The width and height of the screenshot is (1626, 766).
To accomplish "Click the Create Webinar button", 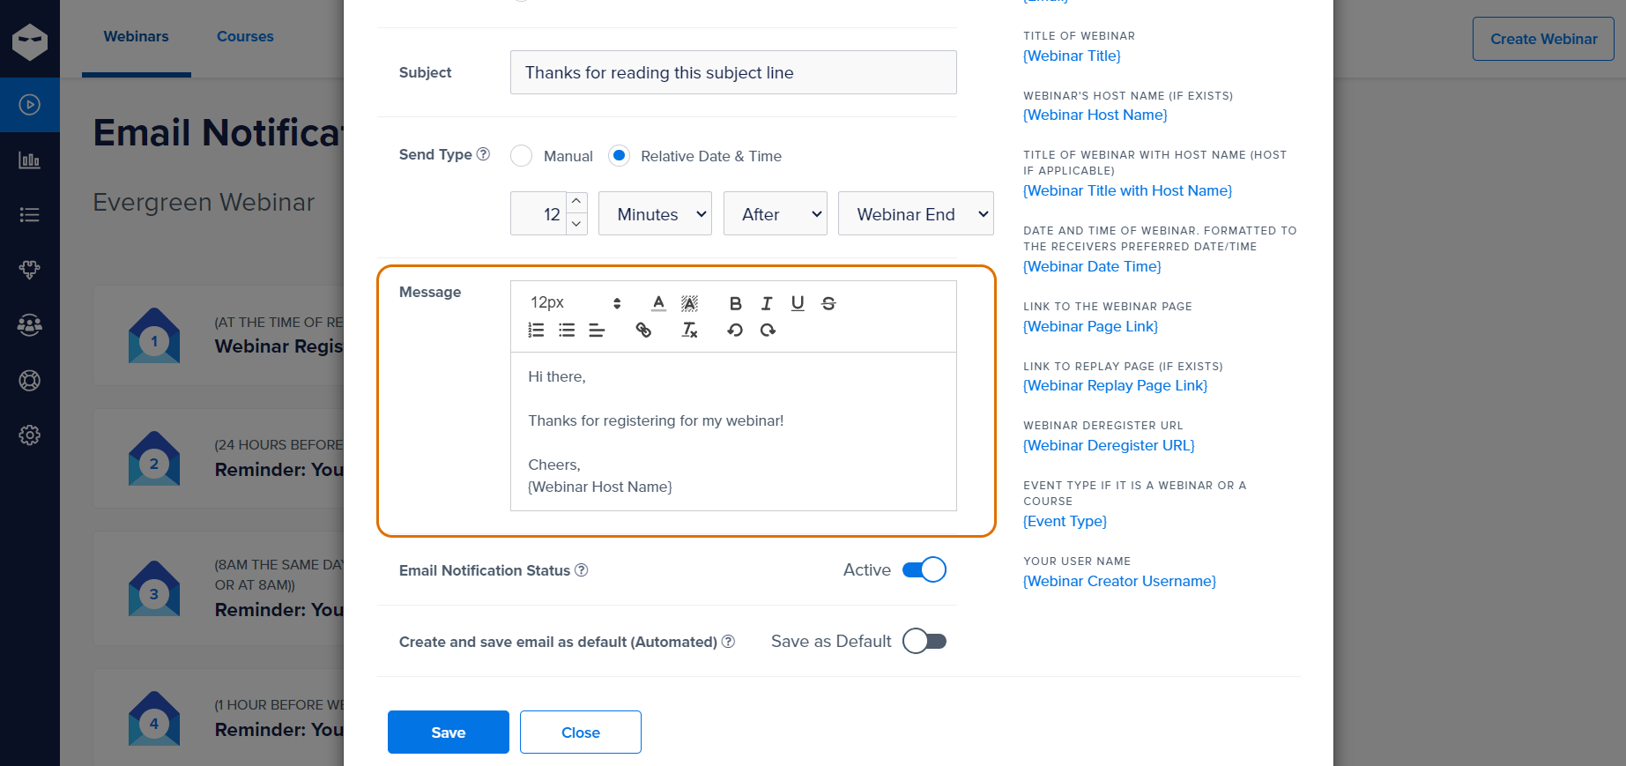I will click(1543, 39).
